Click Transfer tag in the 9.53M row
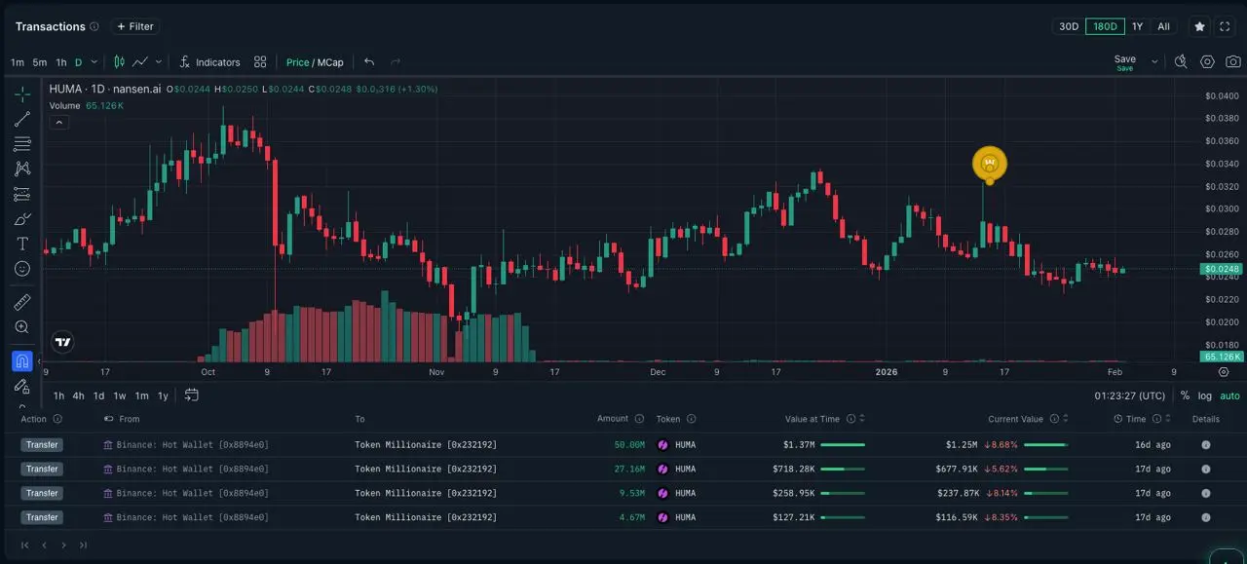Screen dimensions: 1247x564 [x=42, y=493]
